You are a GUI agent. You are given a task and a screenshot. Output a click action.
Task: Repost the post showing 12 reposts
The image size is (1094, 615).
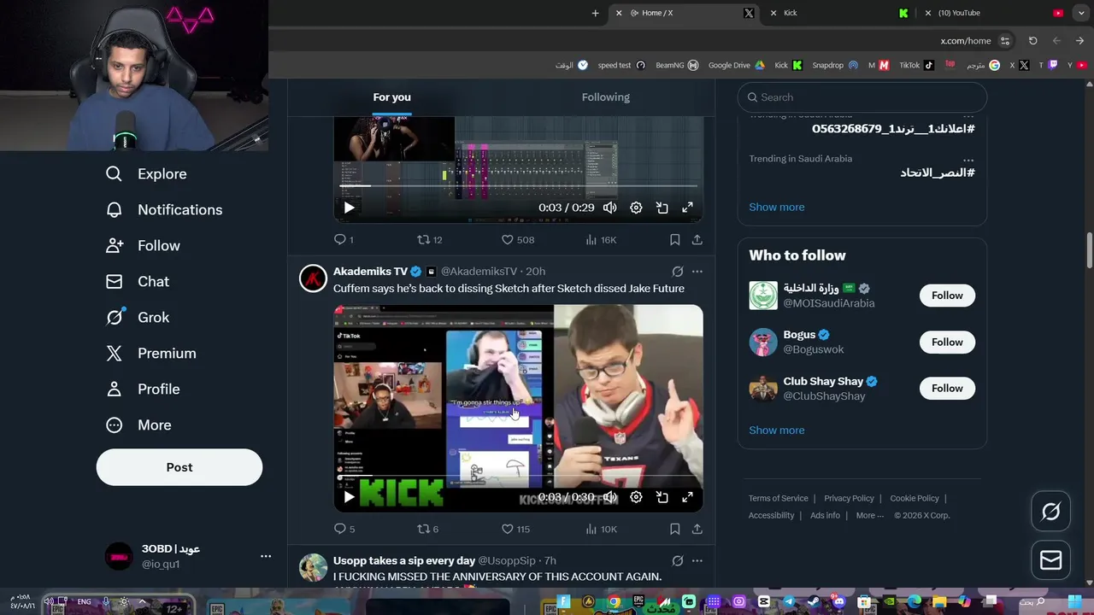pos(429,240)
